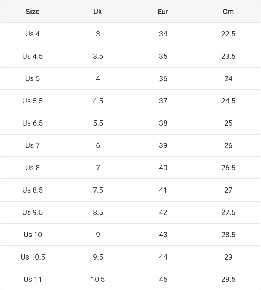The width and height of the screenshot is (261, 290).
Task: Select the Us 10 size cell
Action: (x=33, y=235)
